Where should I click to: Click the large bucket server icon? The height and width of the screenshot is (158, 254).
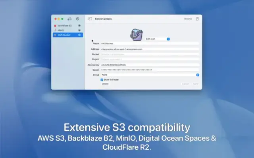point(137,34)
